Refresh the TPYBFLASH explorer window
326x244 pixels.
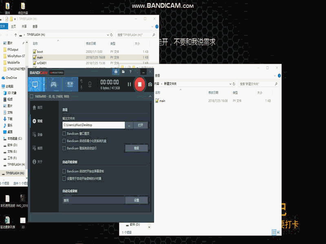click(111, 35)
